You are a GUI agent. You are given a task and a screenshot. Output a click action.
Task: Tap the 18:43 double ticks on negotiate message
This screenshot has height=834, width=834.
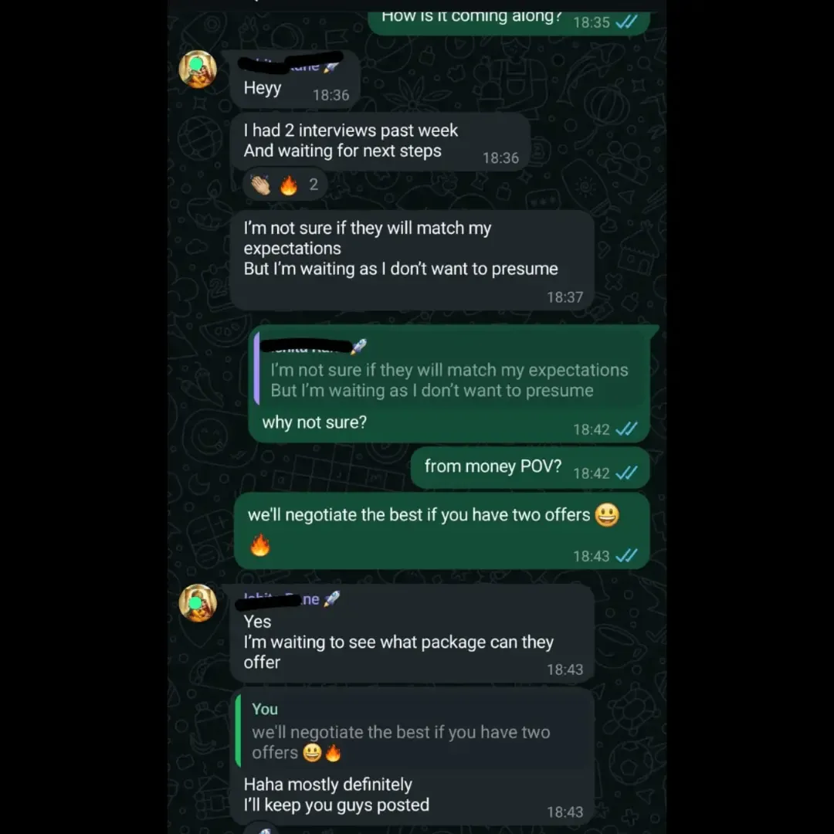[626, 556]
